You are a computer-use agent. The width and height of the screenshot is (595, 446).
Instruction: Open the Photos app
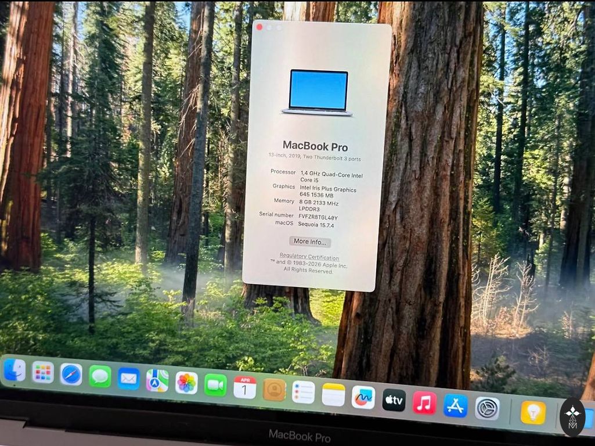click(x=186, y=383)
